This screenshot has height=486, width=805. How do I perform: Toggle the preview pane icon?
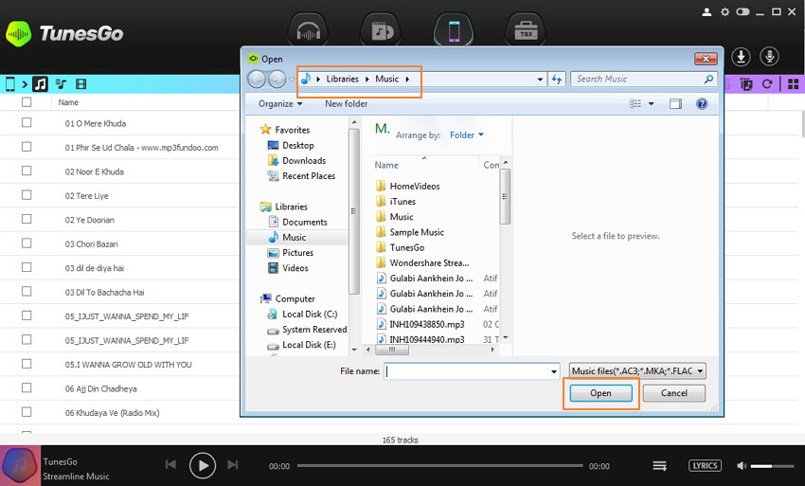click(675, 104)
